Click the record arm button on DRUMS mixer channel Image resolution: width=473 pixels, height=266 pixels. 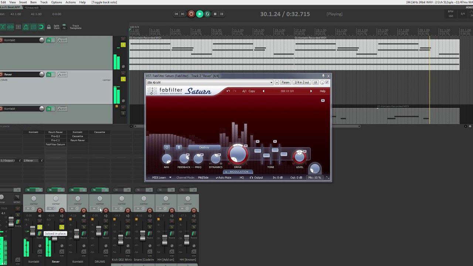(106, 211)
